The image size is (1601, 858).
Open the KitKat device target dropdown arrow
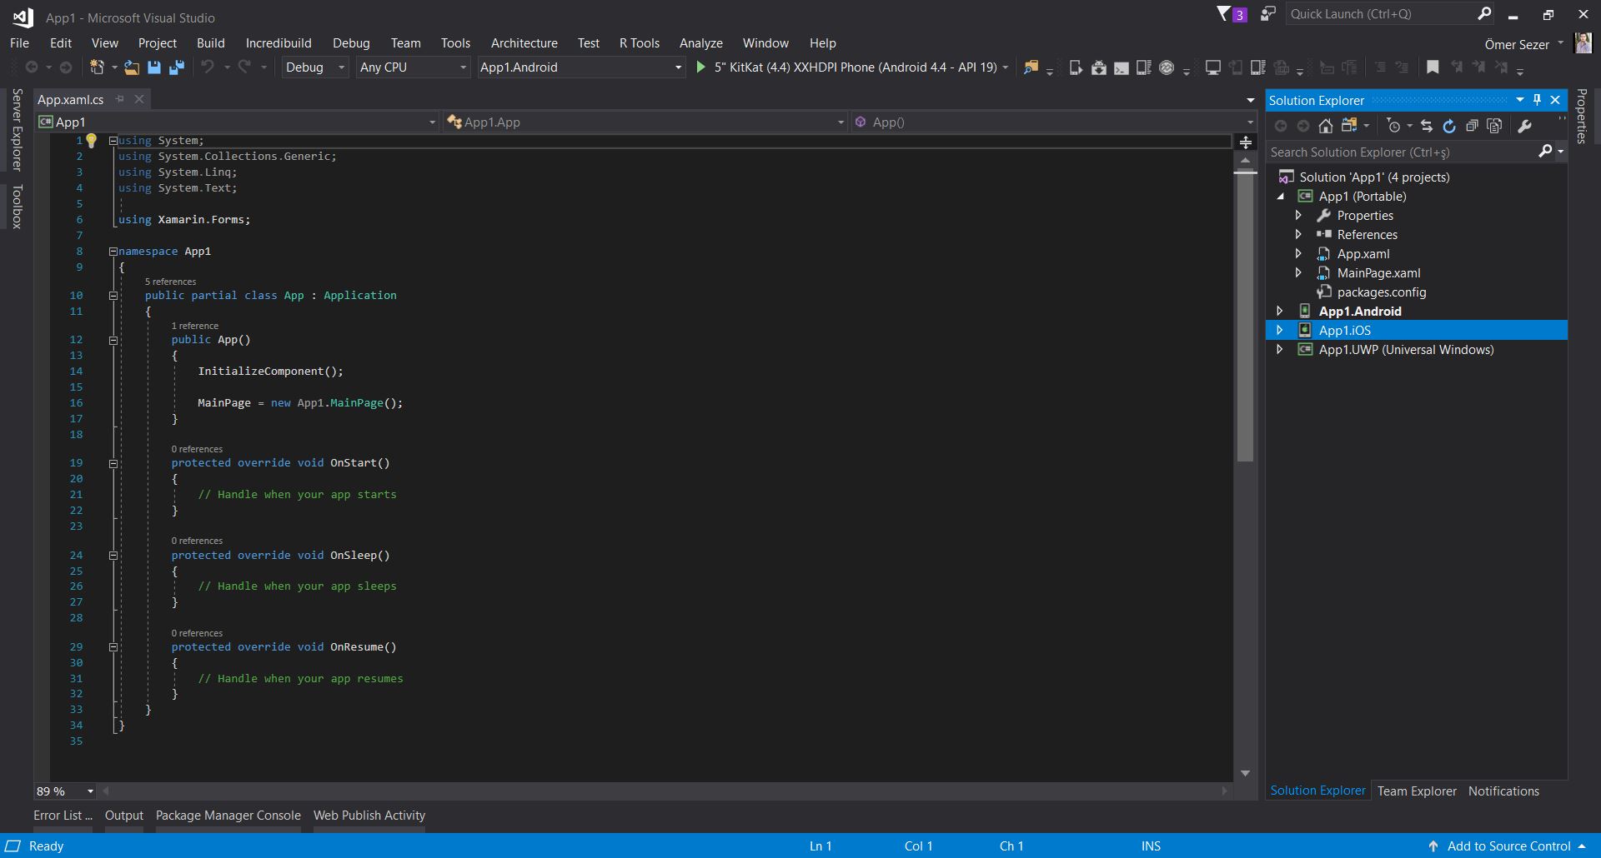(1006, 67)
